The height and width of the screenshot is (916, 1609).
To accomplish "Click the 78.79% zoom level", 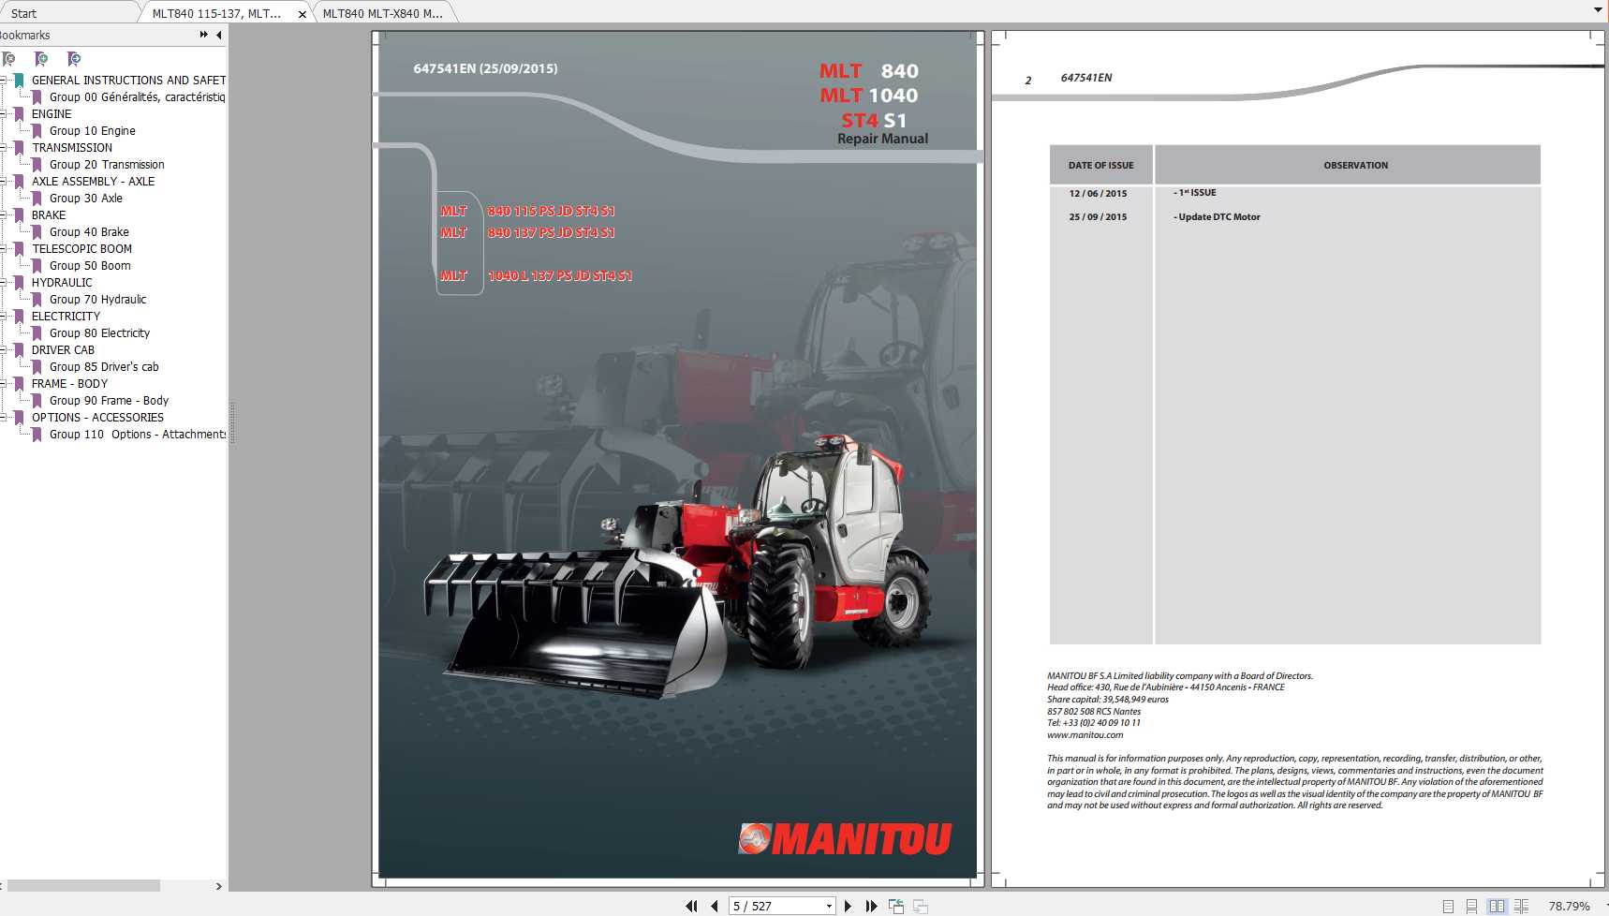I will tap(1569, 906).
